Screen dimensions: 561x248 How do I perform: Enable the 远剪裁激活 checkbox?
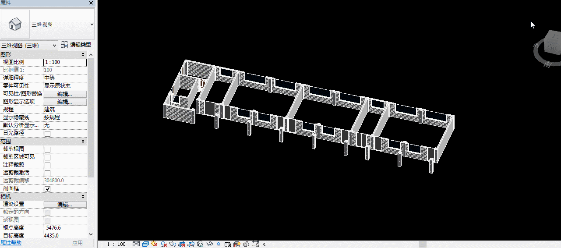coord(47,173)
